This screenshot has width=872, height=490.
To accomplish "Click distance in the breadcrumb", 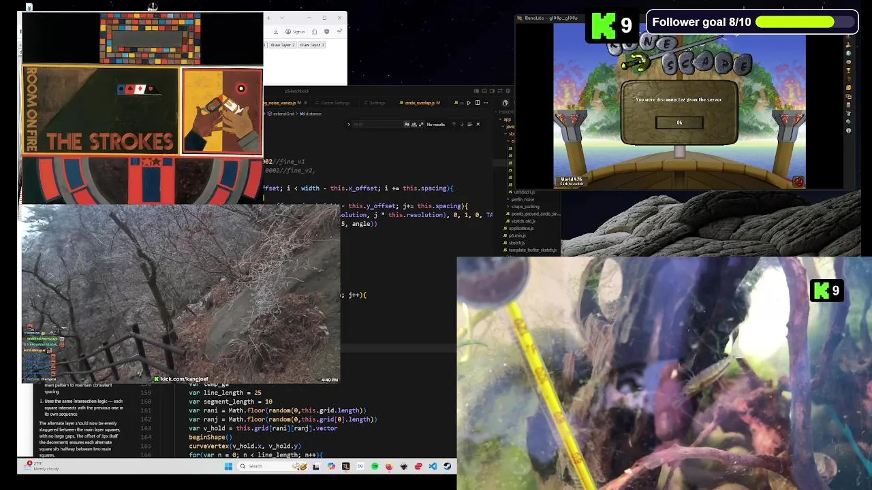I will tap(313, 114).
